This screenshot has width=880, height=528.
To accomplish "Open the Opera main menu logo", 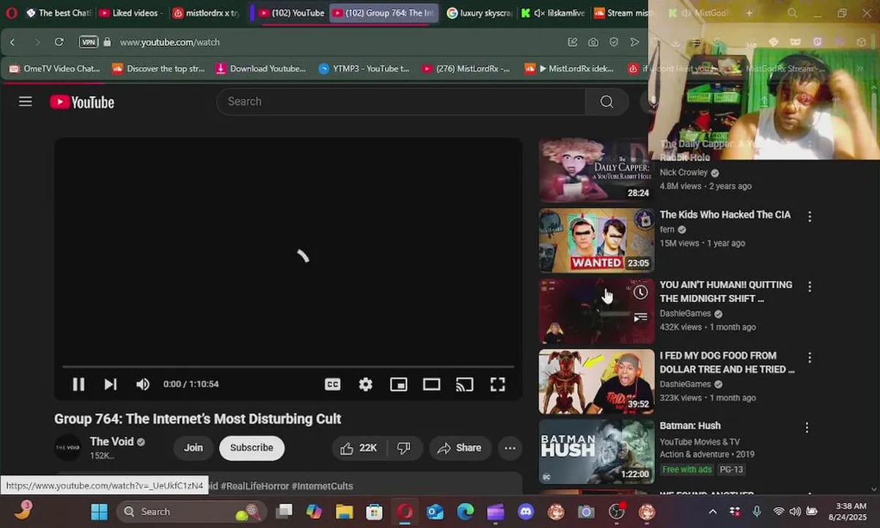I will (x=11, y=12).
